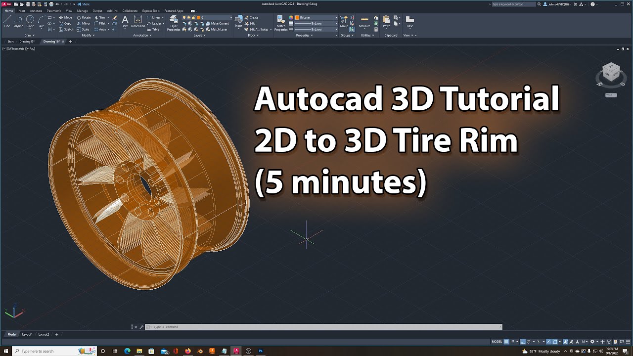633x356 pixels.
Task: Toggle polar tracking in status bar
Action: click(x=529, y=342)
